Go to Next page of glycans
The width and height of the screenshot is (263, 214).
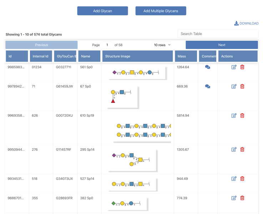pos(222,45)
